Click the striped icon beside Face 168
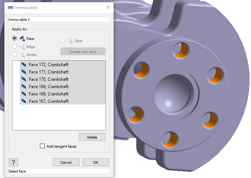Screen dimensions: 251x178 click(x=24, y=94)
